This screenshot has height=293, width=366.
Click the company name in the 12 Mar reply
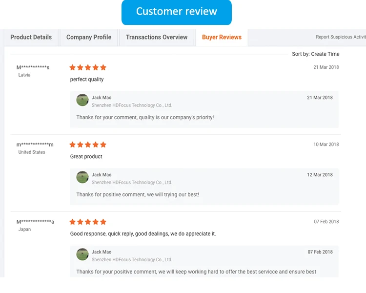coord(132,183)
